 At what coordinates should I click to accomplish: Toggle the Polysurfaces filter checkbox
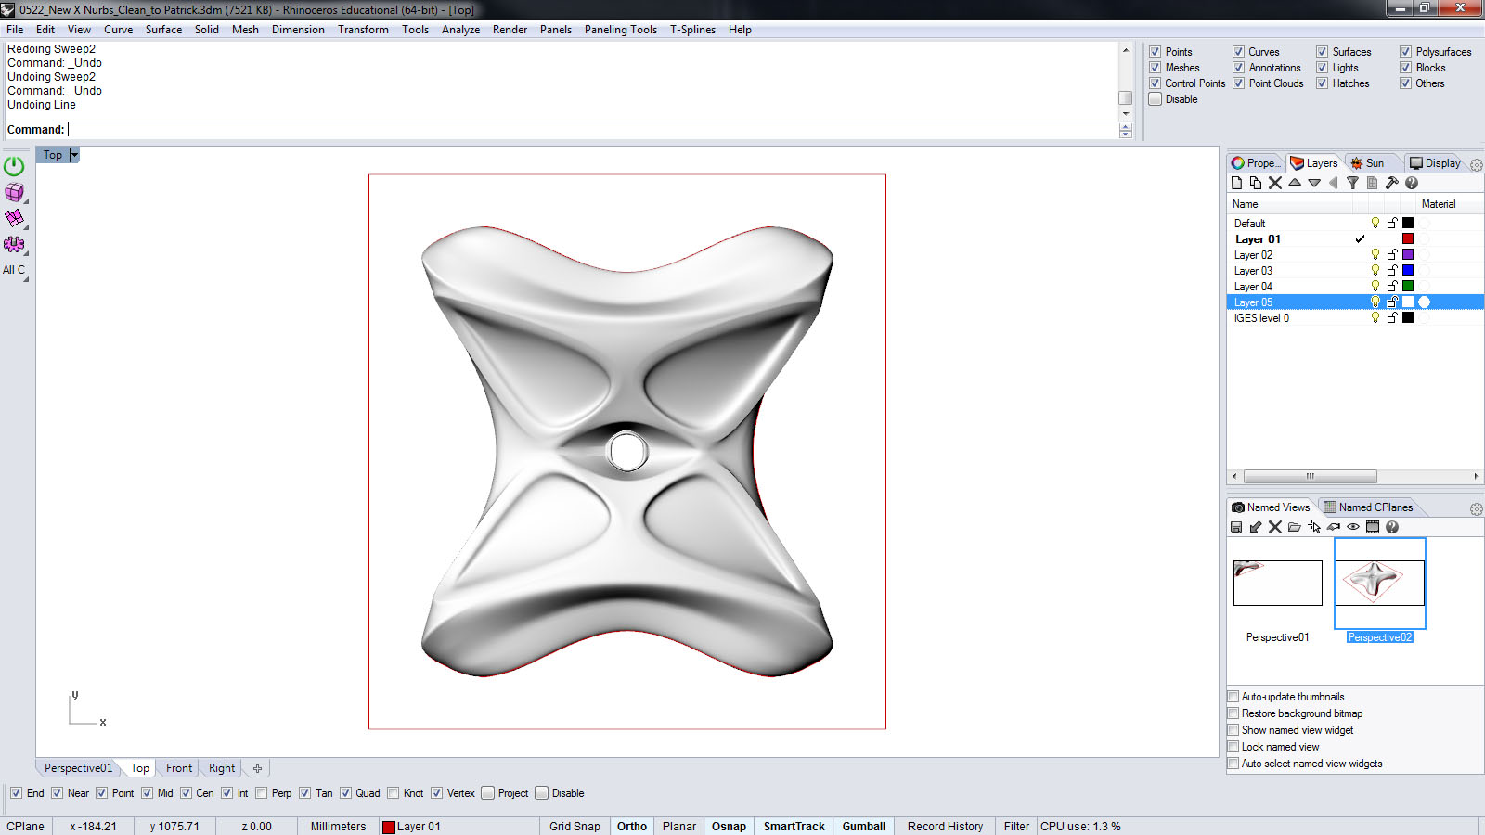pos(1406,52)
